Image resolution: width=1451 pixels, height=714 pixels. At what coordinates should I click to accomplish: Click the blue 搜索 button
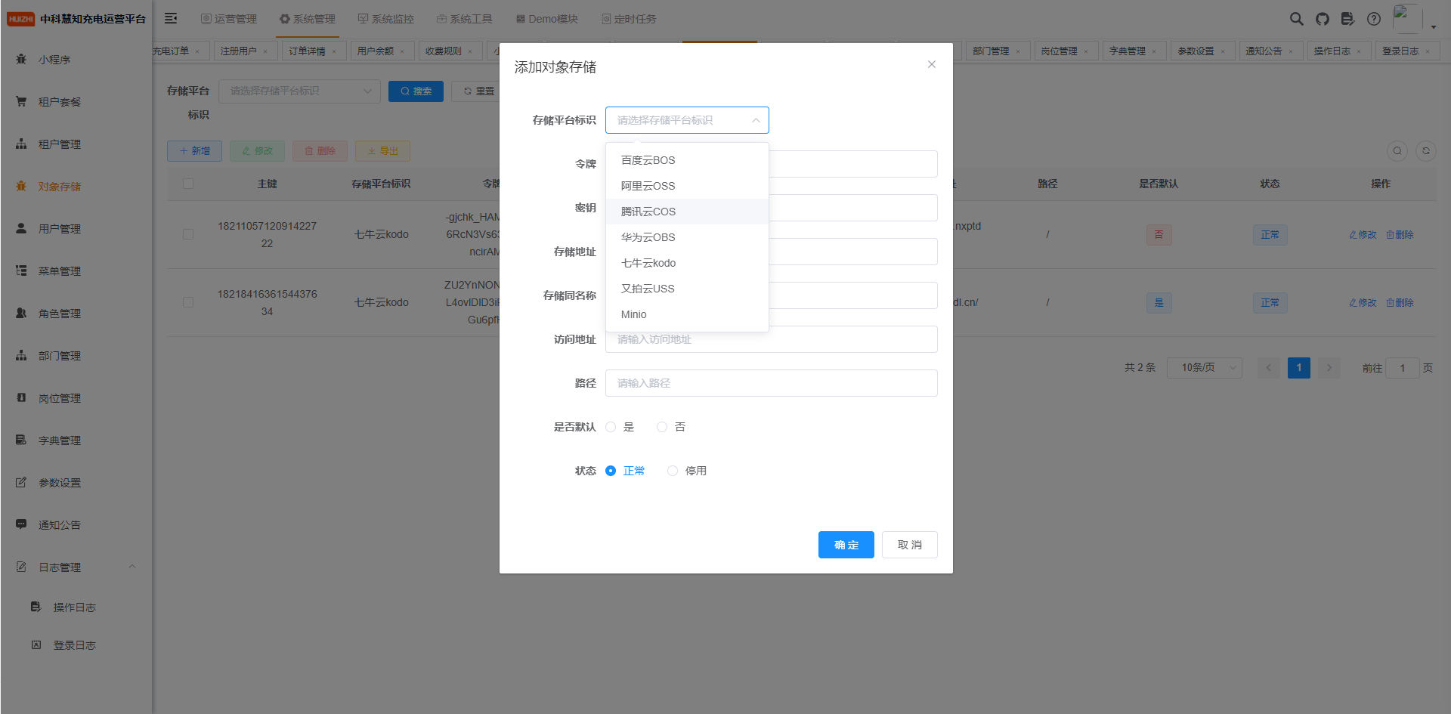click(416, 91)
